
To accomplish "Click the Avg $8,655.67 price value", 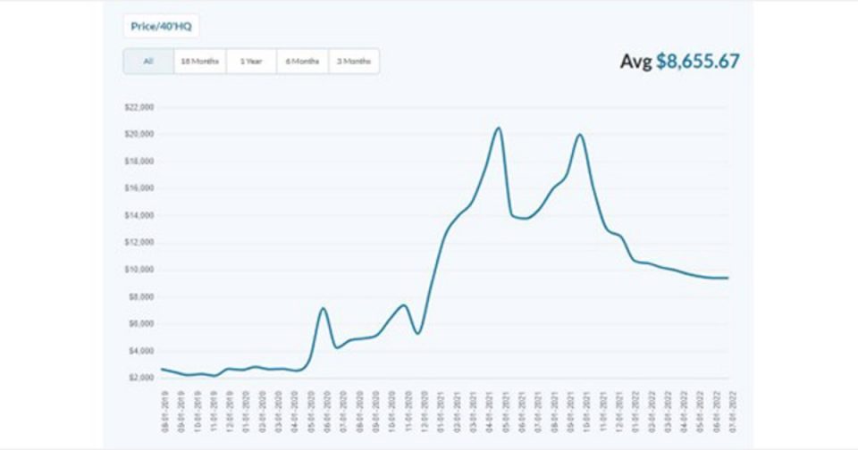I will click(x=697, y=62).
